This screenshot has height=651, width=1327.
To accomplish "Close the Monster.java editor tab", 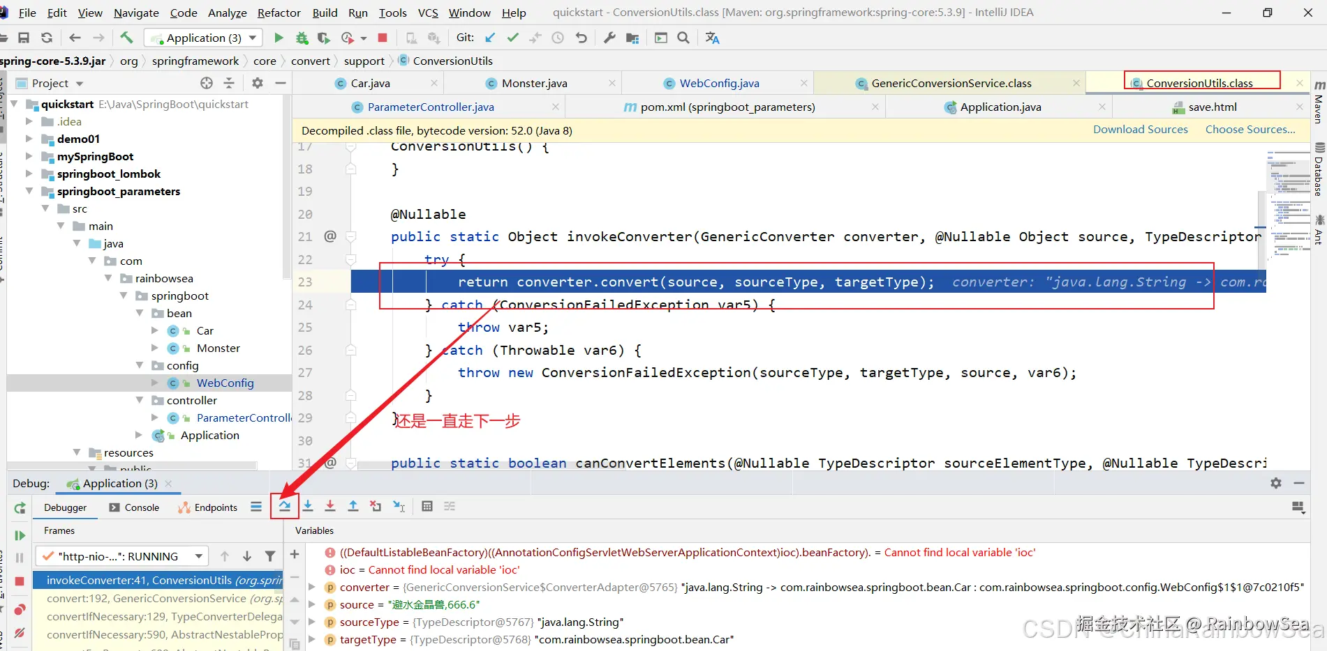I will point(611,83).
